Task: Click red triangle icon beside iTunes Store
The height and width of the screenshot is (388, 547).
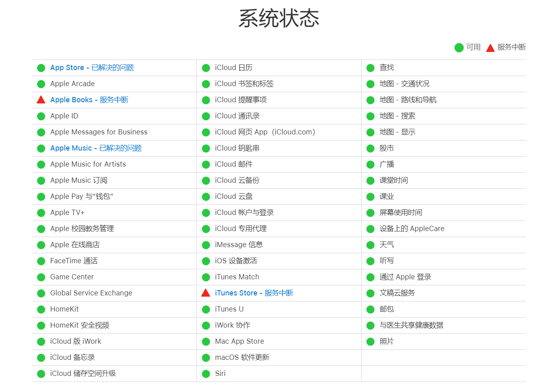Action: (206, 293)
